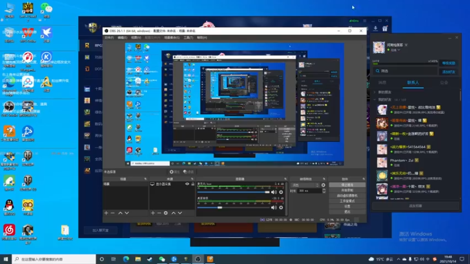The image size is (470, 264).
Task: Open NetEase Cloud Music desktop shortcut
Action: point(9,232)
